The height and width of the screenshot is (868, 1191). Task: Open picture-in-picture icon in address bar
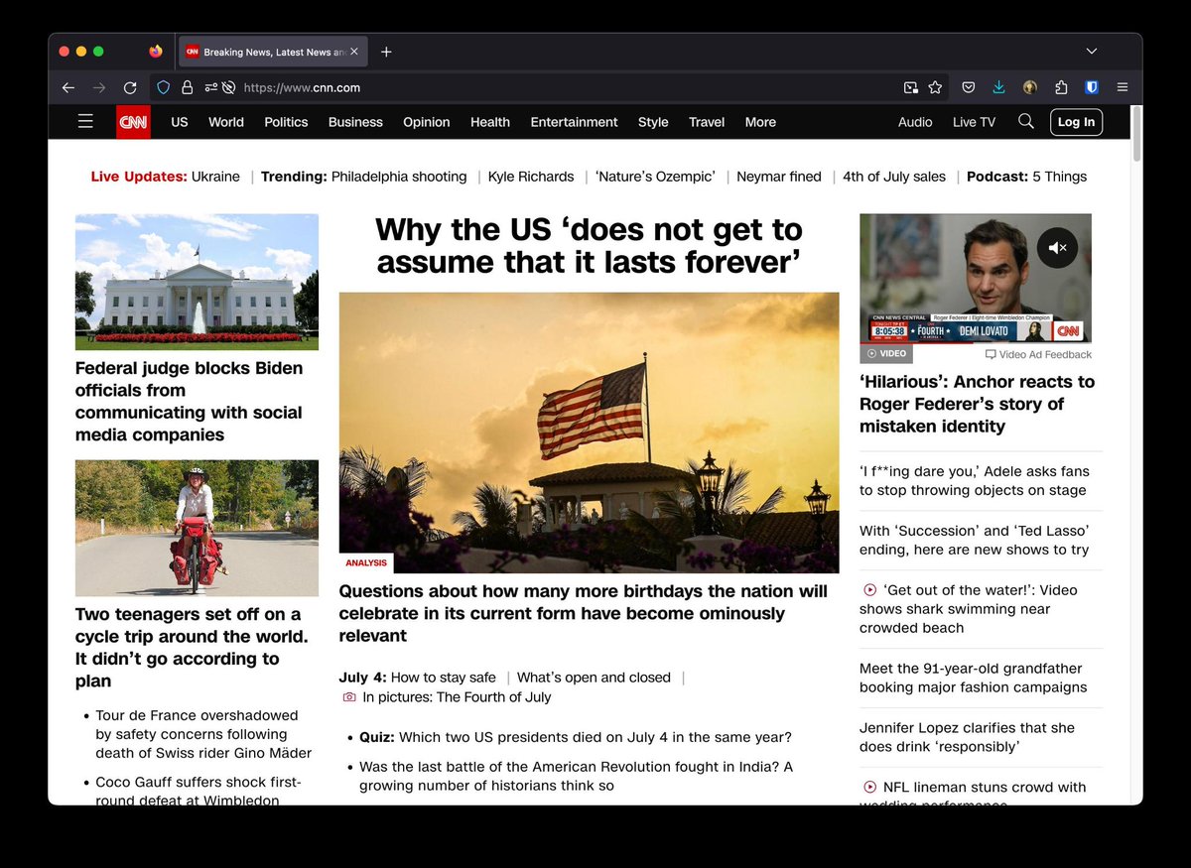coord(911,87)
